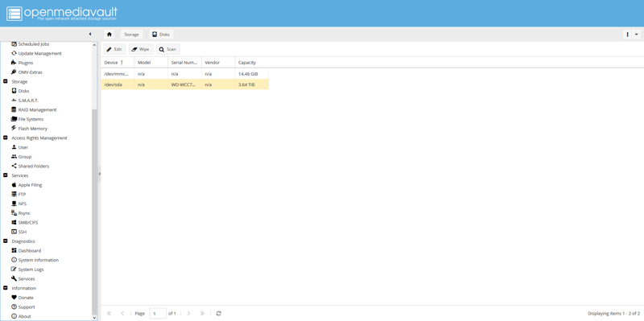Open the Apple Filing icon
Screen dimensions: 644x321
point(14,185)
